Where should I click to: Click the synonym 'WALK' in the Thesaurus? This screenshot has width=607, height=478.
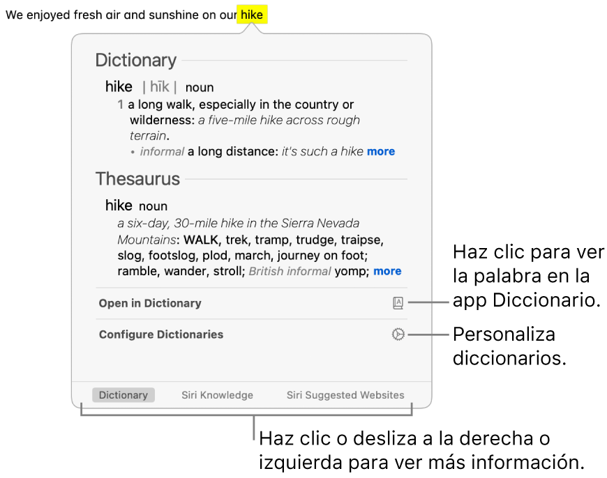tap(201, 240)
